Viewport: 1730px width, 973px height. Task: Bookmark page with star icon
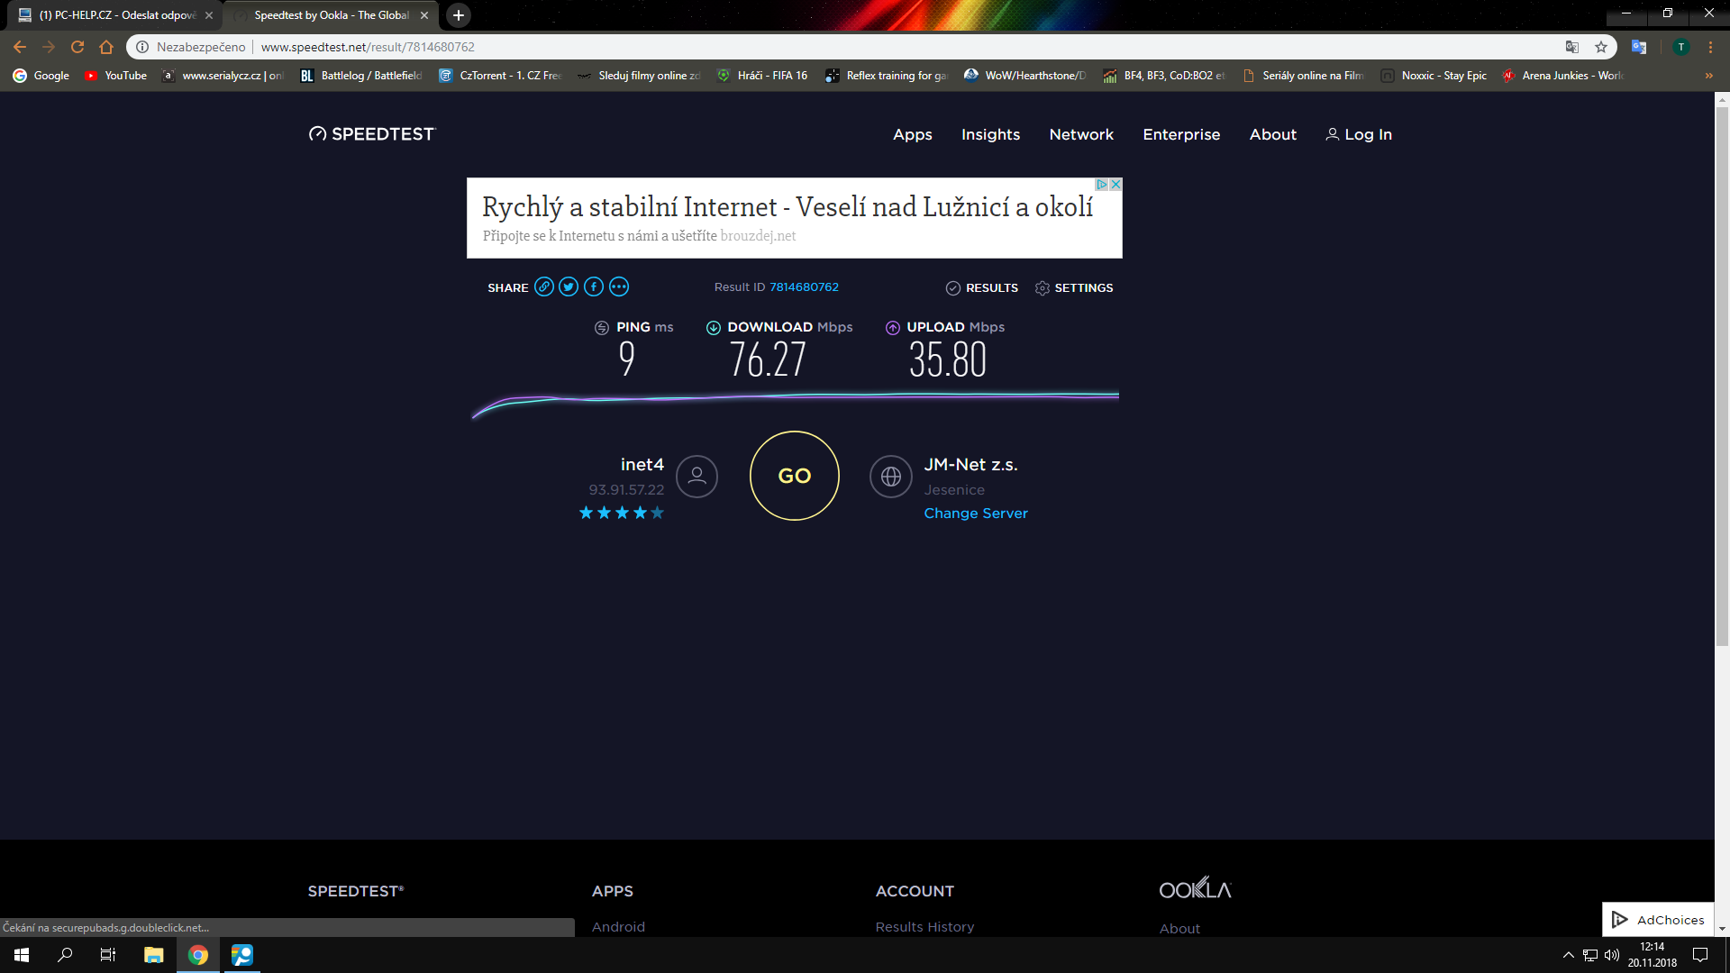[1601, 47]
